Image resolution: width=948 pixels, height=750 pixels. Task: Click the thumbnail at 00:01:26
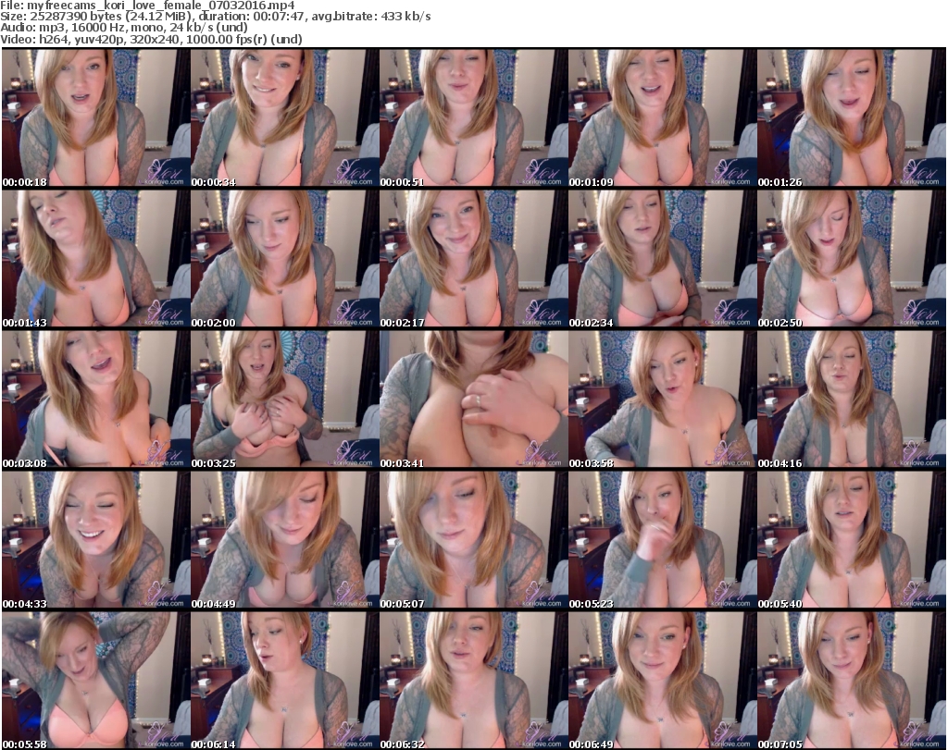850,118
